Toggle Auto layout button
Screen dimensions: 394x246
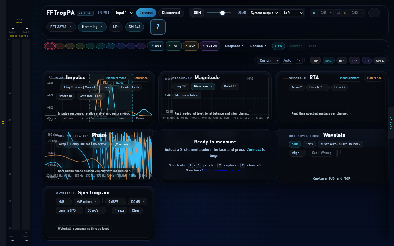pos(287,60)
